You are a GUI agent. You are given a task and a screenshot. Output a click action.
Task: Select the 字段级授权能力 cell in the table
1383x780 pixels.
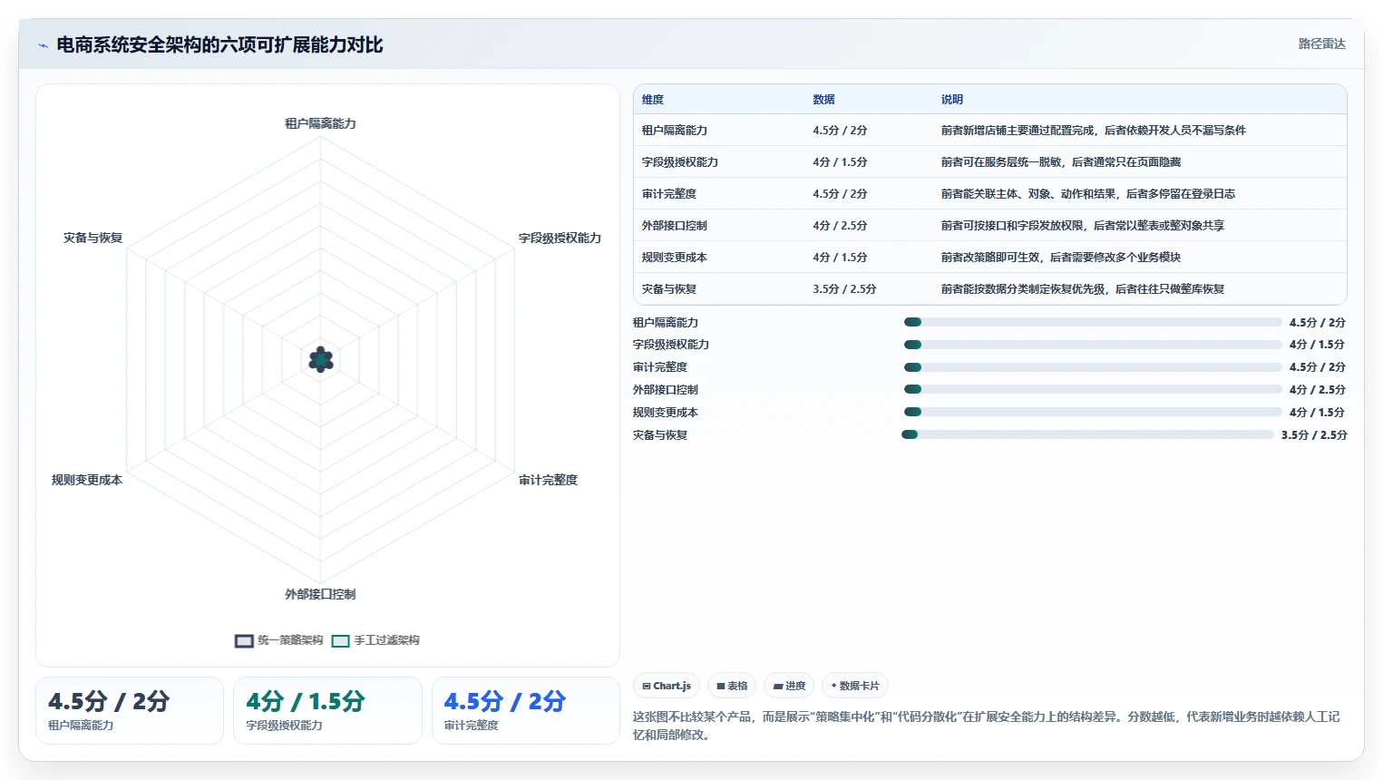click(679, 162)
